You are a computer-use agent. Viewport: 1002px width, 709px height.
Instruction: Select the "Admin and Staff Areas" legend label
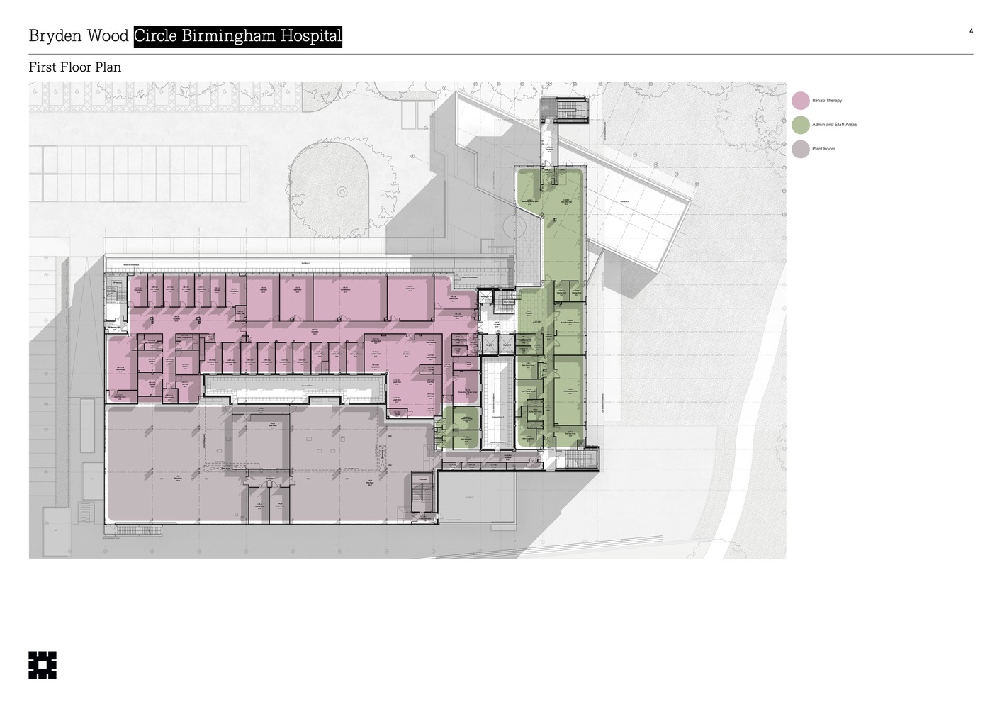coord(834,125)
